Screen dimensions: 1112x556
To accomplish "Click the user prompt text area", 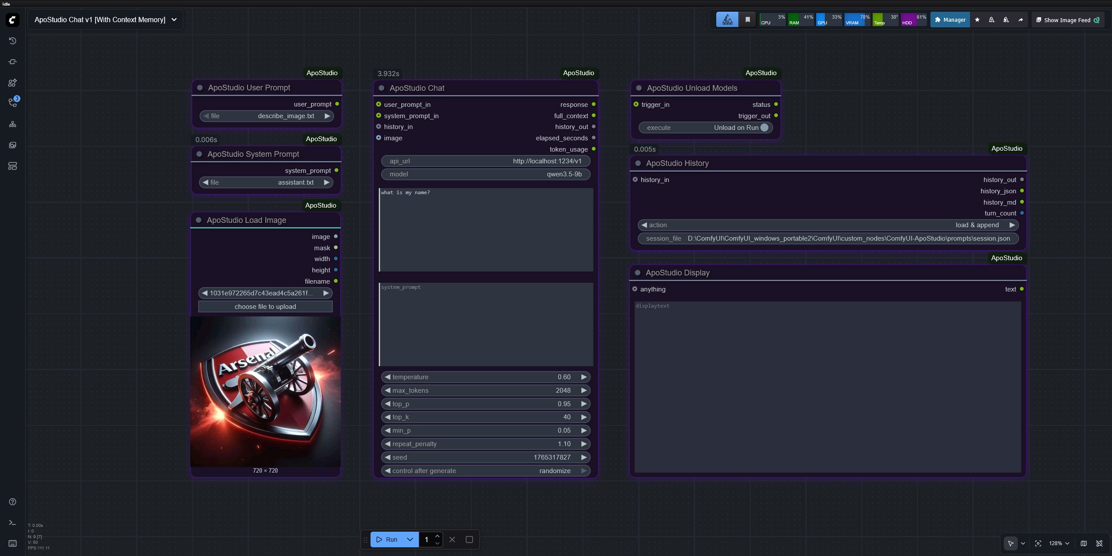I will tap(486, 230).
